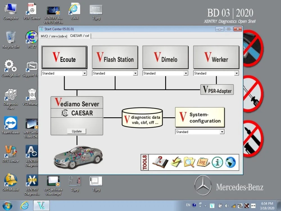The image size is (281, 211).
Task: Open the help book tool icon
Action: click(x=160, y=162)
